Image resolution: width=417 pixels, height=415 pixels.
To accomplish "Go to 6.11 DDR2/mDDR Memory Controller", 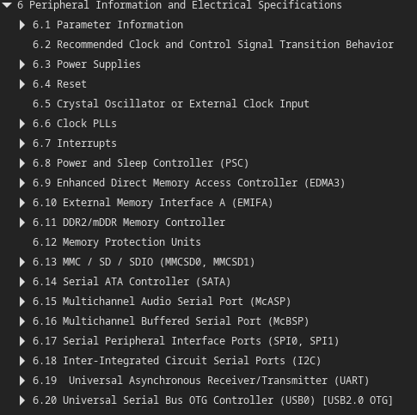I will point(129,223).
